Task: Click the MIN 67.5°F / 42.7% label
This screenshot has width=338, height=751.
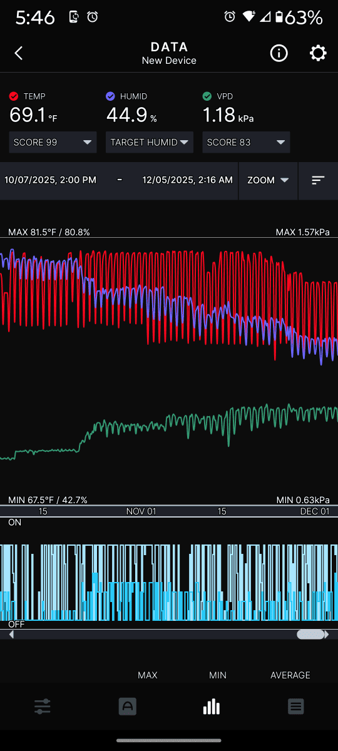Action: click(x=48, y=500)
